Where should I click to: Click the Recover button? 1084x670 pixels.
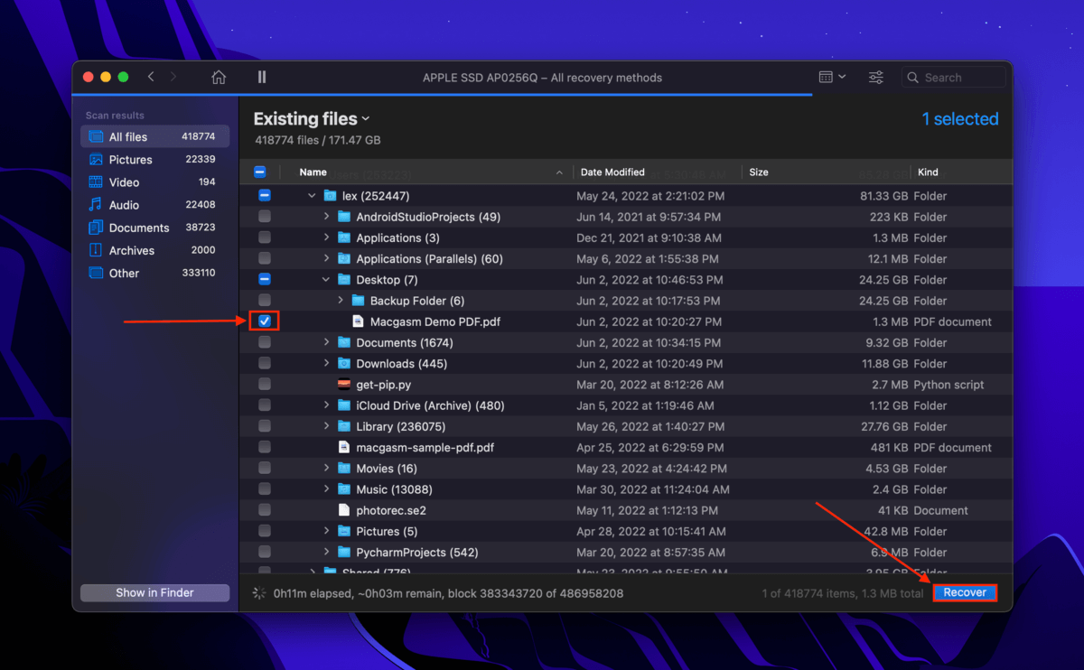965,593
